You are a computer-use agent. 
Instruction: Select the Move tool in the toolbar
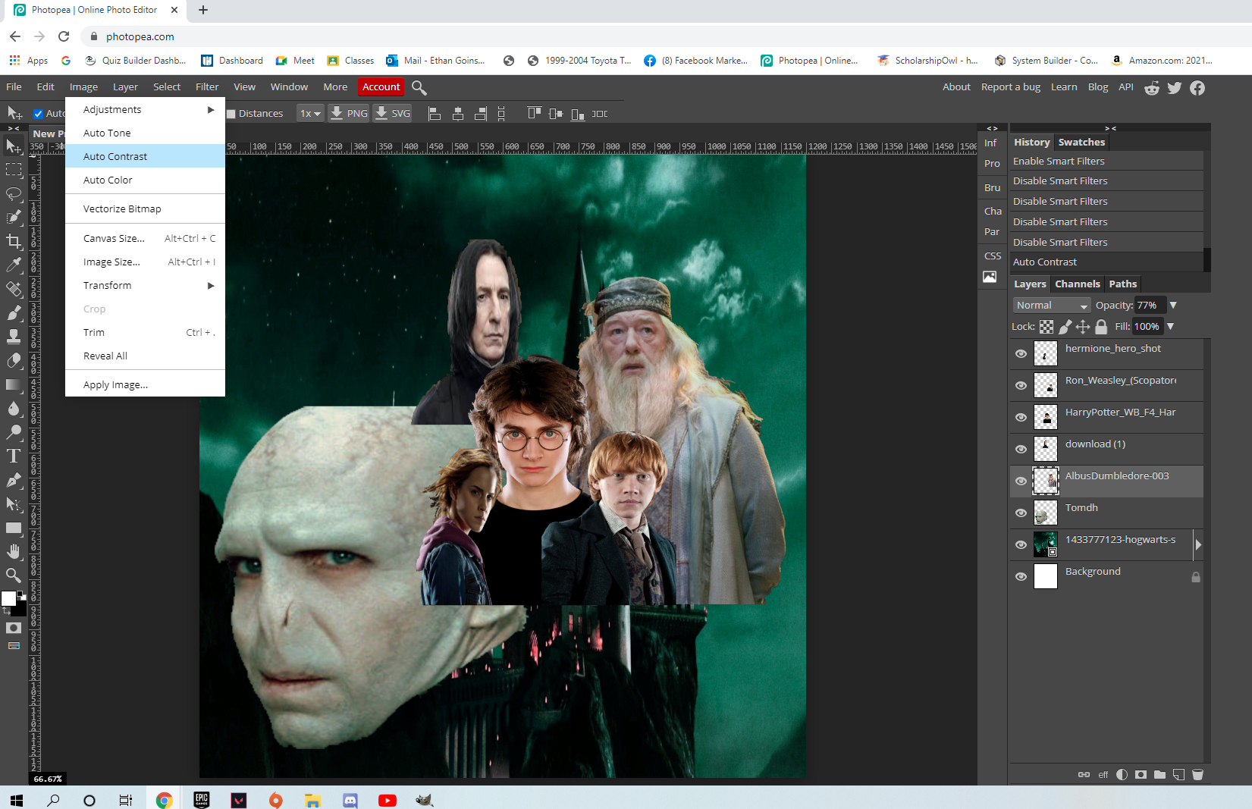click(x=14, y=146)
